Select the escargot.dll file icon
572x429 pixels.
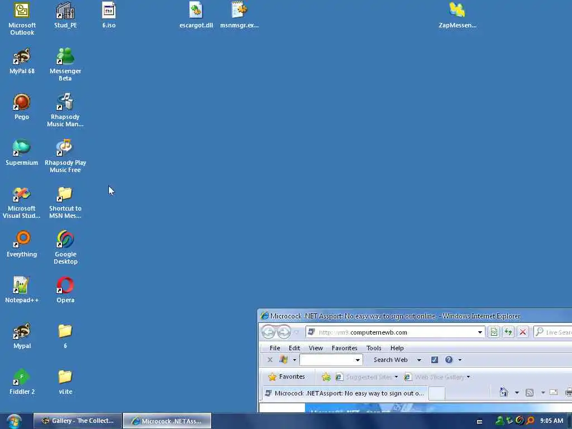pyautogui.click(x=196, y=15)
